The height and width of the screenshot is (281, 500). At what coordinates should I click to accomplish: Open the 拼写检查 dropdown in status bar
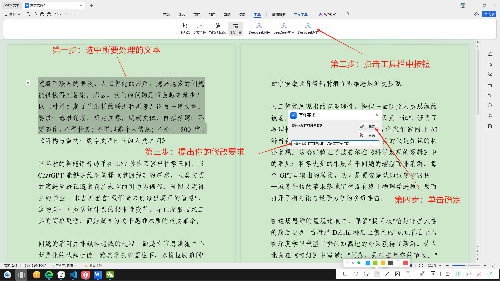tap(64, 266)
